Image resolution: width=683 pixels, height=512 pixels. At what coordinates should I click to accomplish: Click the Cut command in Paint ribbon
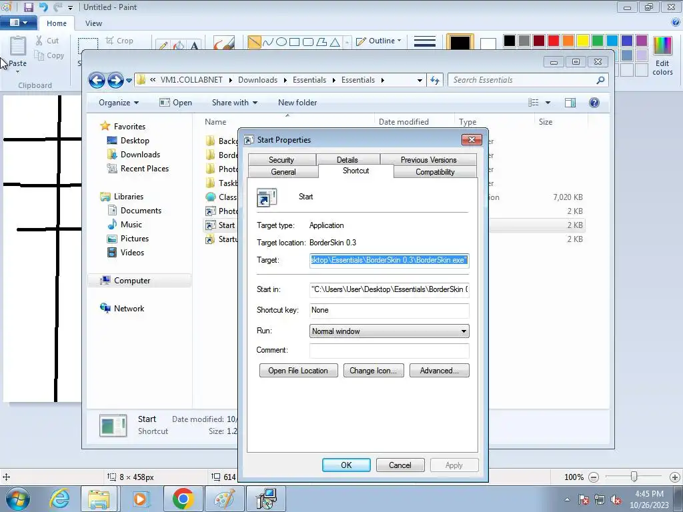click(x=47, y=41)
